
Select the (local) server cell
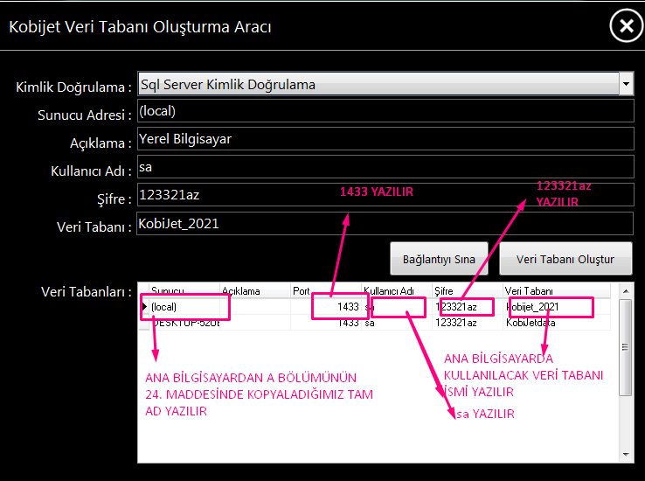pyautogui.click(x=184, y=307)
